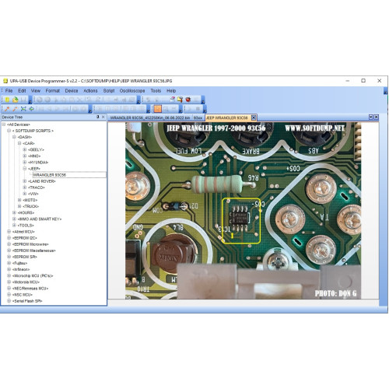Collapse the JEEP tree node
The height and width of the screenshot is (389, 389).
click(x=25, y=169)
